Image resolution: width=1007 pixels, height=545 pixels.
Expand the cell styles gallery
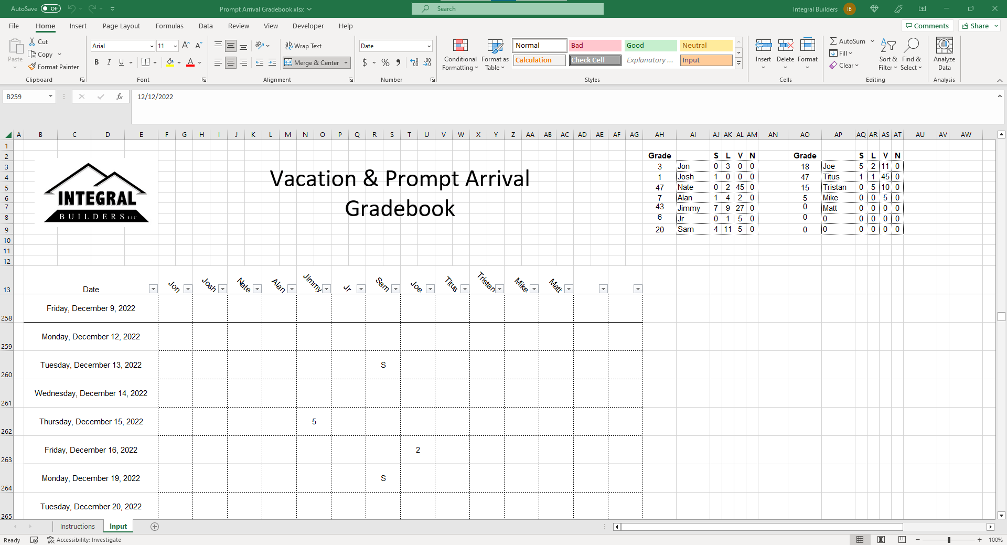click(738, 63)
